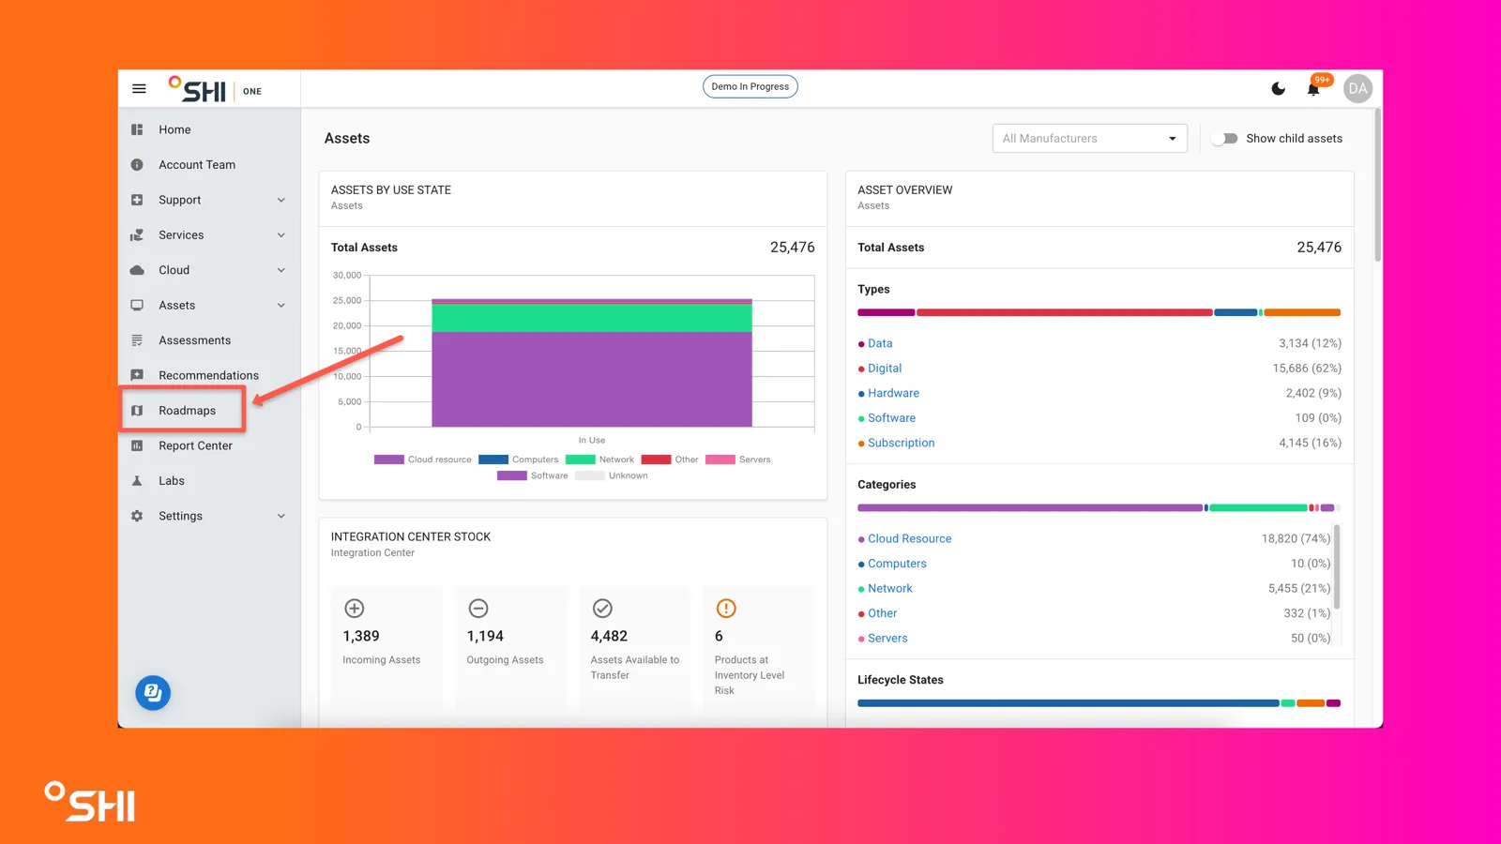Open notifications bell with 99+ badge
Screen dimensions: 1501x844
(x=1314, y=88)
